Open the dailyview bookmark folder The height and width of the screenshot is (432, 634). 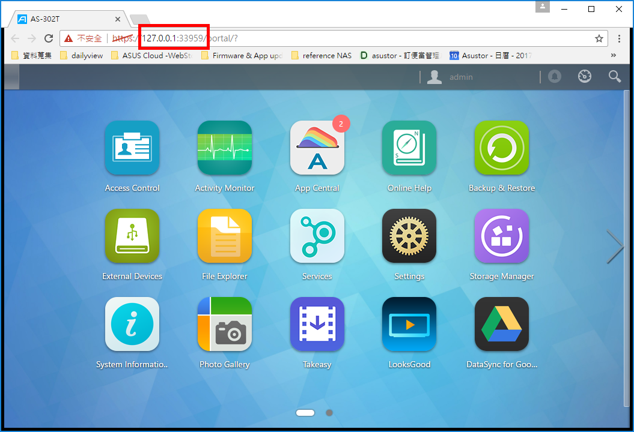pos(82,55)
